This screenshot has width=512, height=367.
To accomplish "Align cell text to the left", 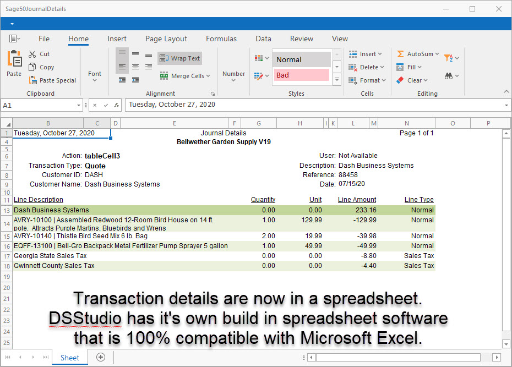I will click(x=122, y=67).
